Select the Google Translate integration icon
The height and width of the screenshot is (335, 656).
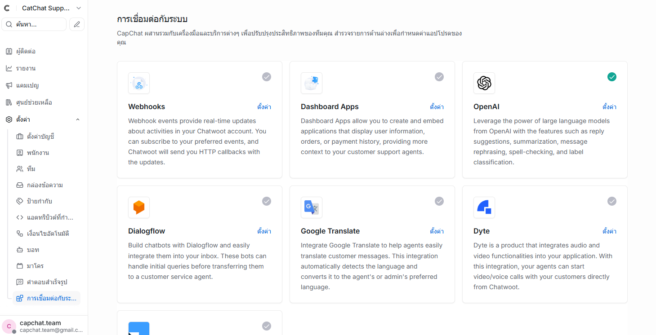pyautogui.click(x=312, y=207)
